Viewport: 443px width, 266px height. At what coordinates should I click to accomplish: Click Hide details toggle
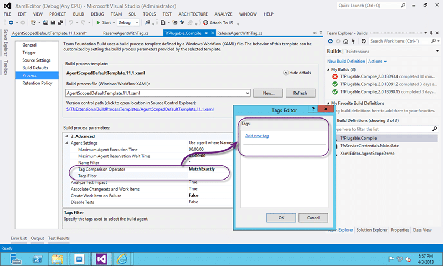click(x=297, y=73)
